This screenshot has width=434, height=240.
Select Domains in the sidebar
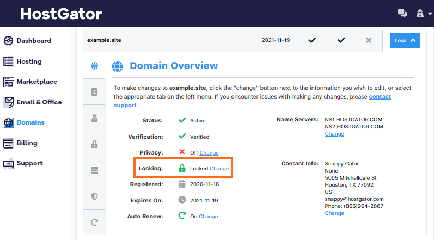pyautogui.click(x=30, y=122)
